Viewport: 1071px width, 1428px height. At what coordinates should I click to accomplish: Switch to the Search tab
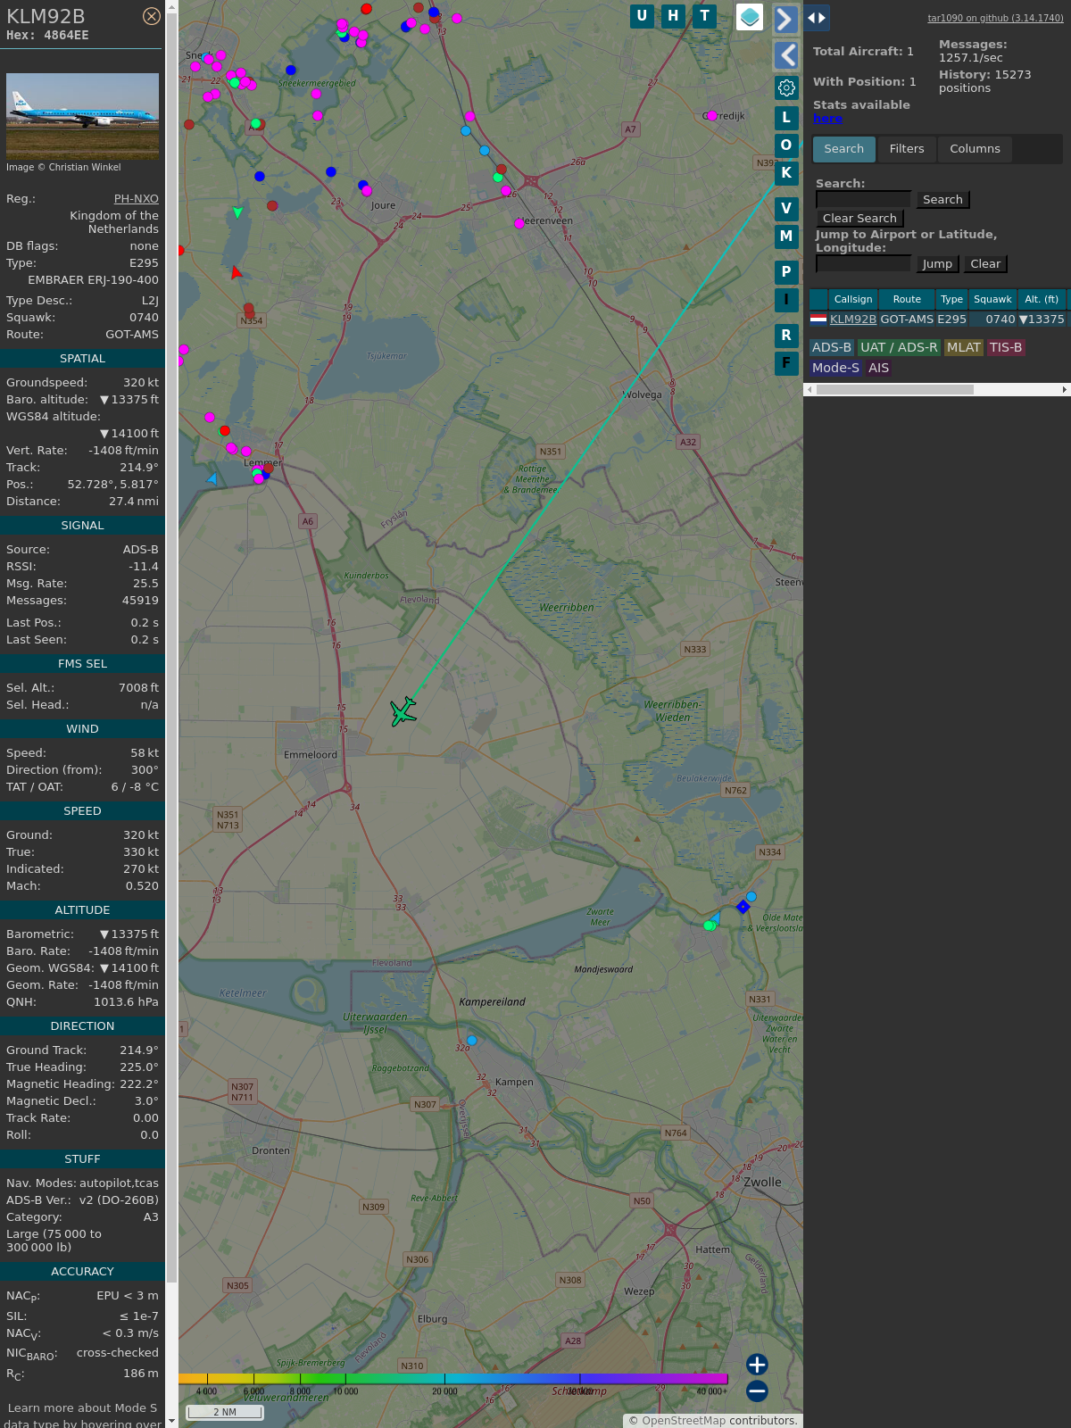tap(844, 149)
